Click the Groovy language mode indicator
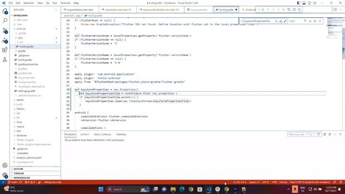This screenshot has width=345, height=194. pos(283,182)
